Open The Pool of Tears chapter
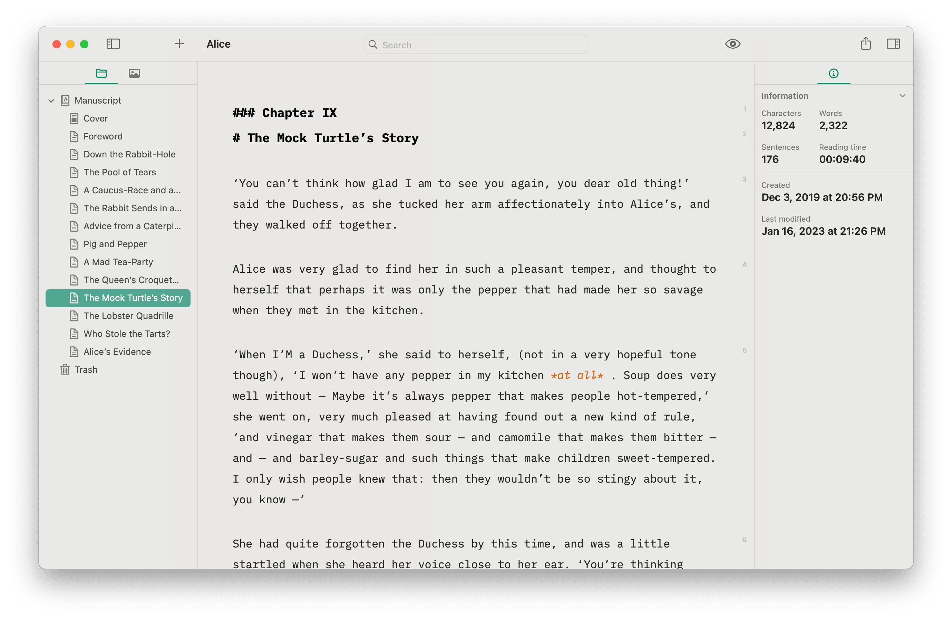The width and height of the screenshot is (952, 620). (118, 172)
